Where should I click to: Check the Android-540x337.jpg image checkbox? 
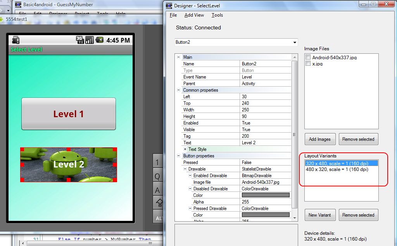[307, 57]
